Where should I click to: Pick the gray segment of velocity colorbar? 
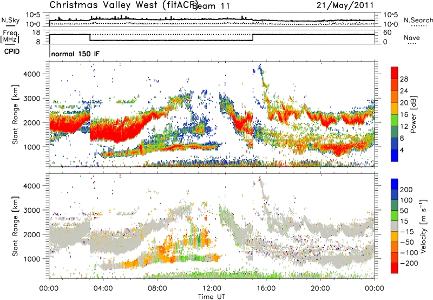point(395,226)
